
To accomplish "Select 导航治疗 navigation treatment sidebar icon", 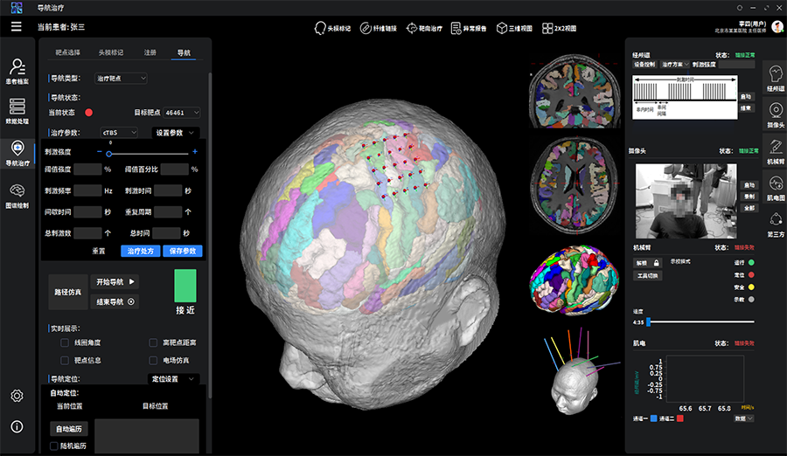I will pos(17,153).
